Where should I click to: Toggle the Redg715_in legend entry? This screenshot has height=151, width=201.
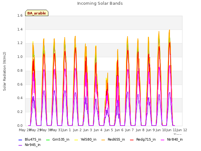[x=143, y=139]
